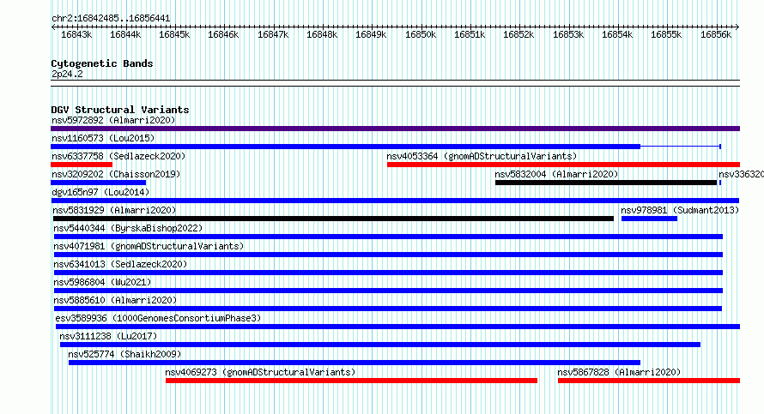This screenshot has width=764, height=414.
Task: Click the nsv6337758 (Sedlazeck2020) red bar
Action: (82, 165)
